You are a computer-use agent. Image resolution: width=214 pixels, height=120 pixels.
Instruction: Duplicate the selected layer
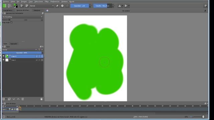tap(9, 99)
